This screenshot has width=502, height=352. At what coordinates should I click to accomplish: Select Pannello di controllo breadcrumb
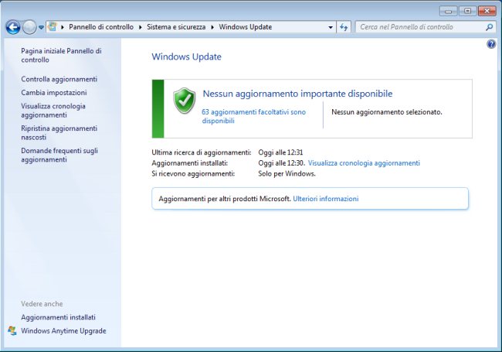click(101, 27)
